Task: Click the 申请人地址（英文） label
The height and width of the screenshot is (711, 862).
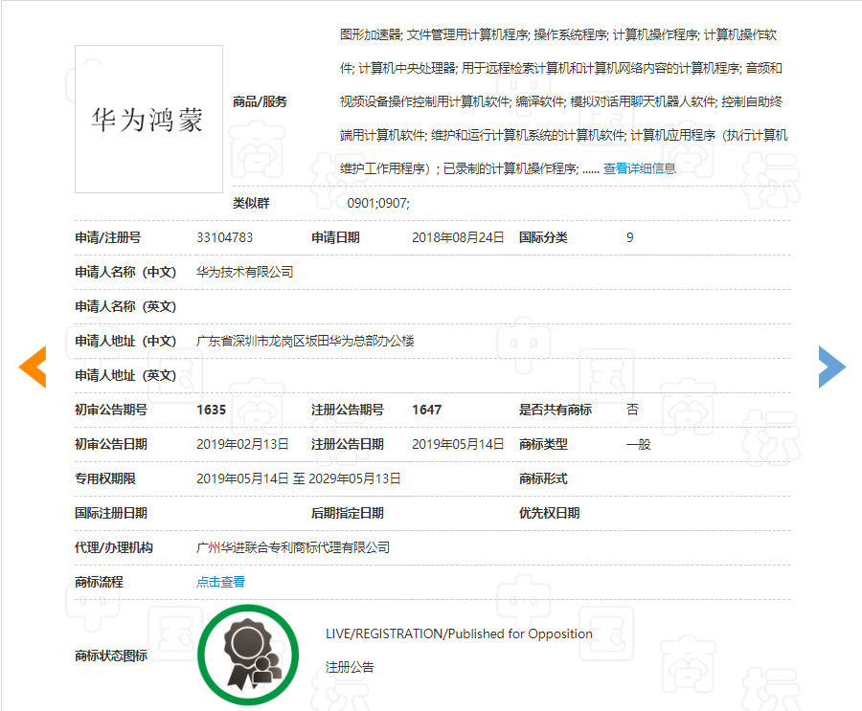Action: click(125, 375)
